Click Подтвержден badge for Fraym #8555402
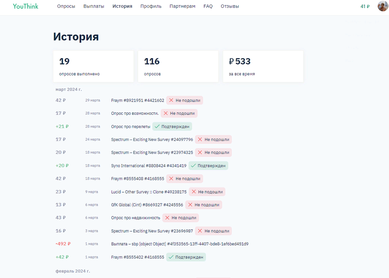This screenshot has width=389, height=278. pos(186,257)
